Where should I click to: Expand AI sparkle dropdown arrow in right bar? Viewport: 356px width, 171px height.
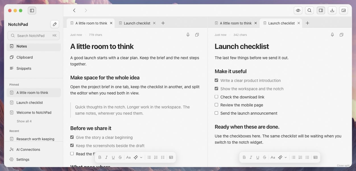tap(285, 157)
